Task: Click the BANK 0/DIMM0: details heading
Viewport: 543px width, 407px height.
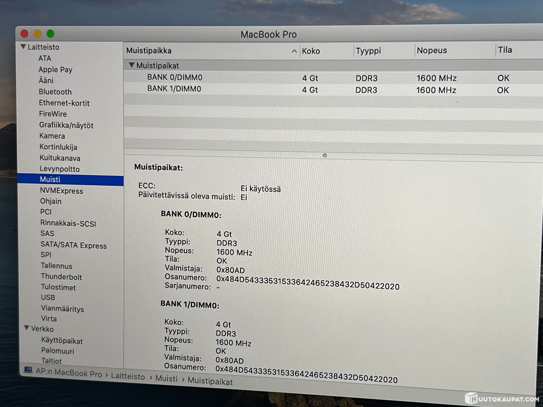Action: click(191, 214)
